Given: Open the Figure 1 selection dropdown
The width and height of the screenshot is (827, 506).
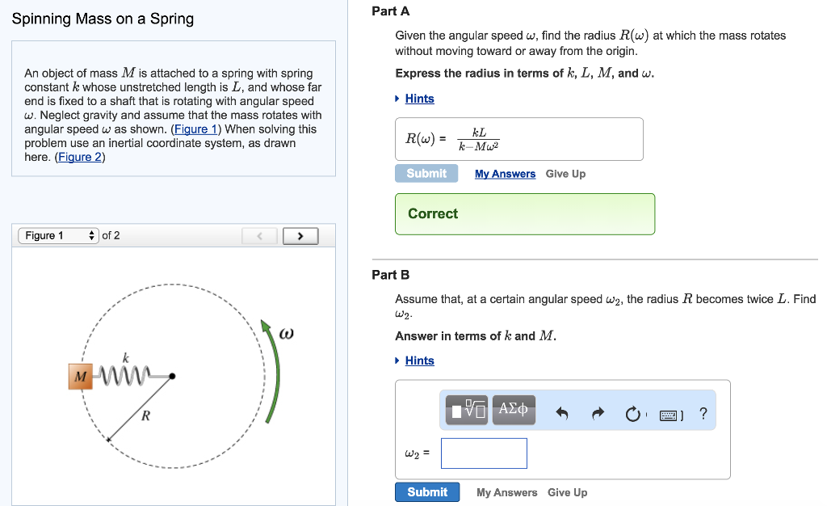Looking at the screenshot, I should 57,235.
